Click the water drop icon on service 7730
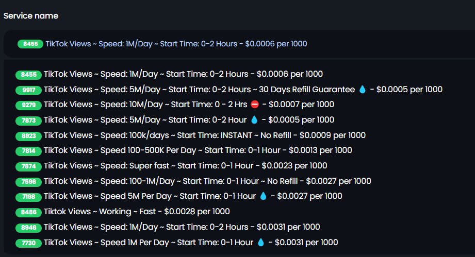This screenshot has height=257, width=475. (x=261, y=243)
